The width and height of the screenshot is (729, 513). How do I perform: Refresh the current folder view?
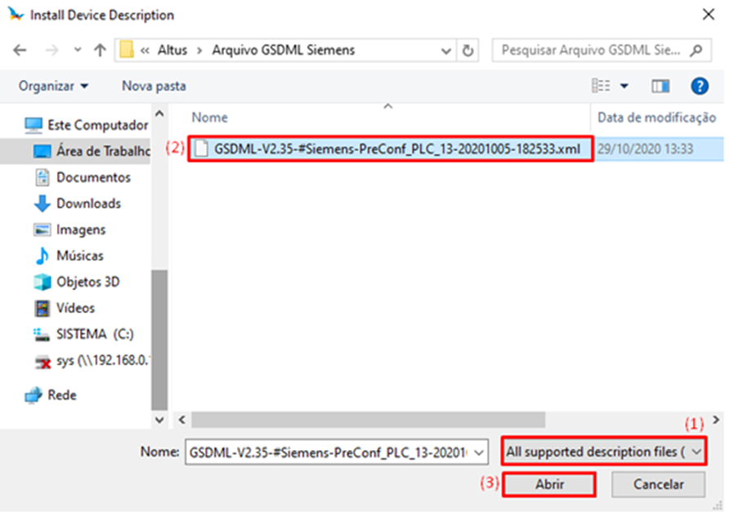[468, 50]
